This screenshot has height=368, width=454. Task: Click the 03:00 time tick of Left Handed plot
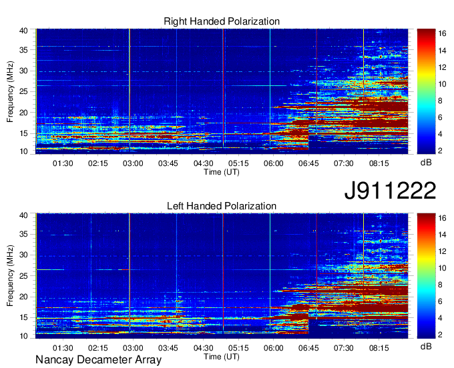pyautogui.click(x=133, y=348)
